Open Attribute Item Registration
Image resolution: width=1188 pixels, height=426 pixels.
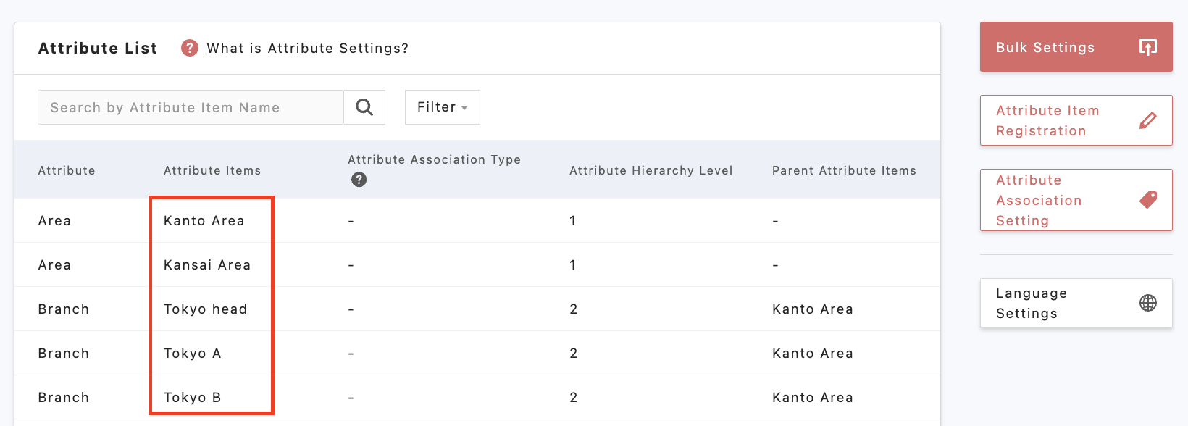click(x=1047, y=120)
